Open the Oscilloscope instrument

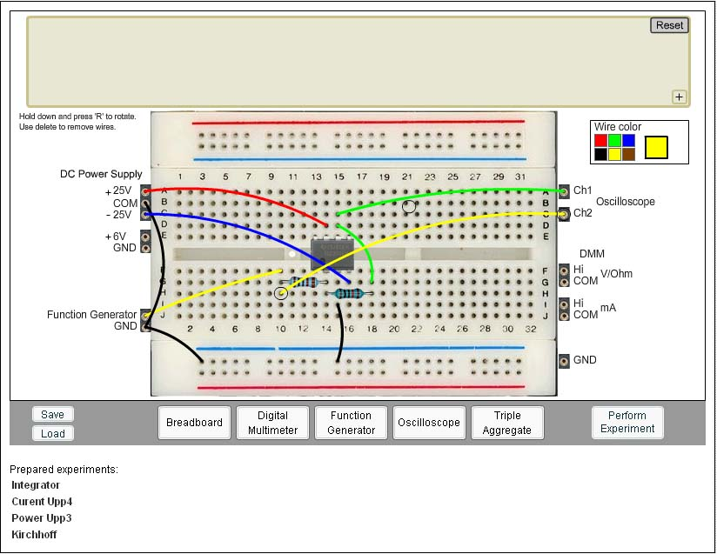point(429,423)
